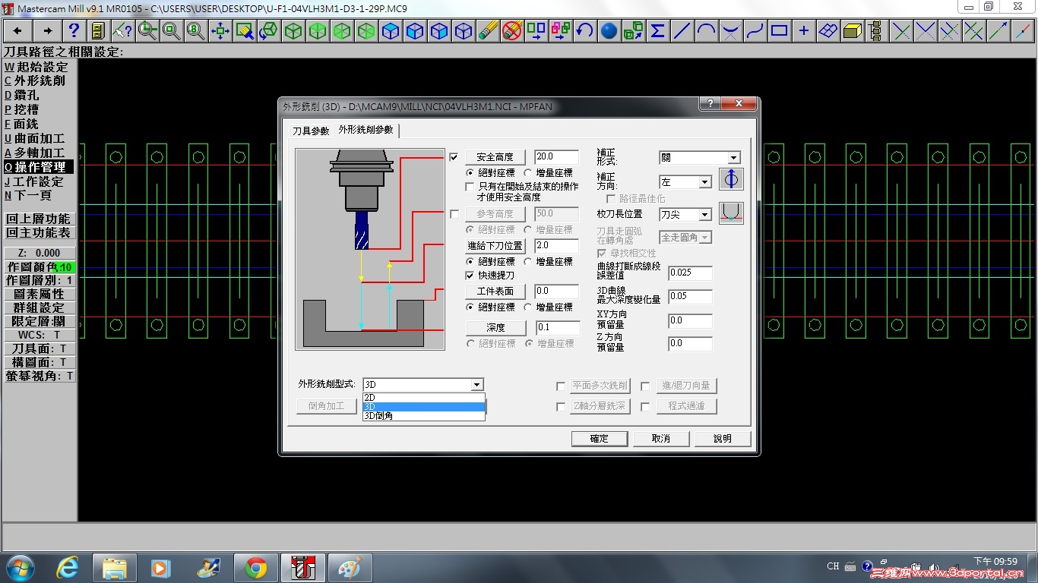Click the tool tip compensation diagram icon
Viewport: 1038px width, 583px height.
tap(731, 213)
